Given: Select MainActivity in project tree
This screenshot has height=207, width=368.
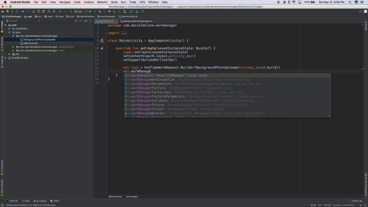Looking at the screenshot, I should click(30, 43).
